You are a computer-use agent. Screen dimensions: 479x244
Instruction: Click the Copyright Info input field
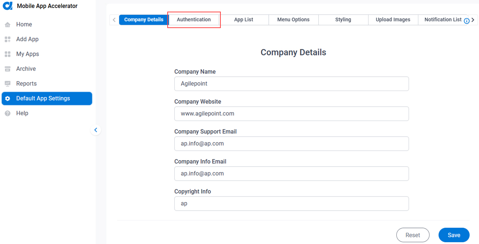[292, 204]
